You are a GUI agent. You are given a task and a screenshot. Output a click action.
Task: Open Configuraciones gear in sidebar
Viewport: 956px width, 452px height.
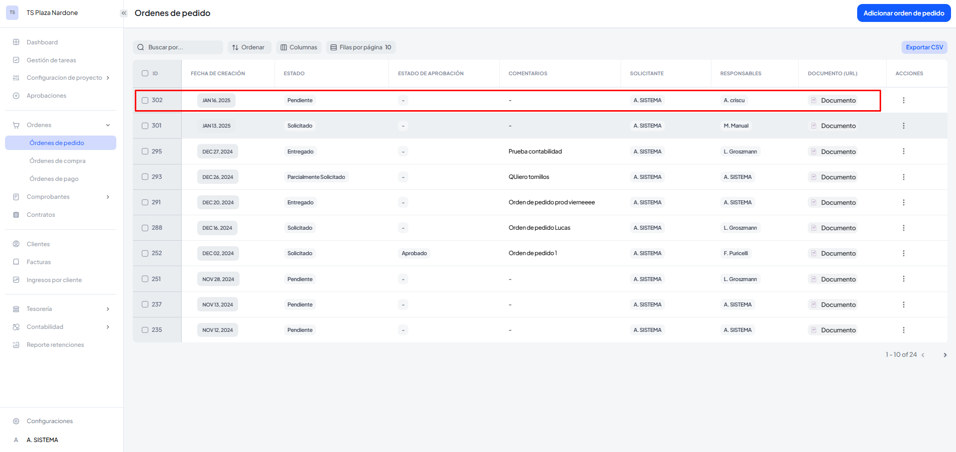point(16,421)
